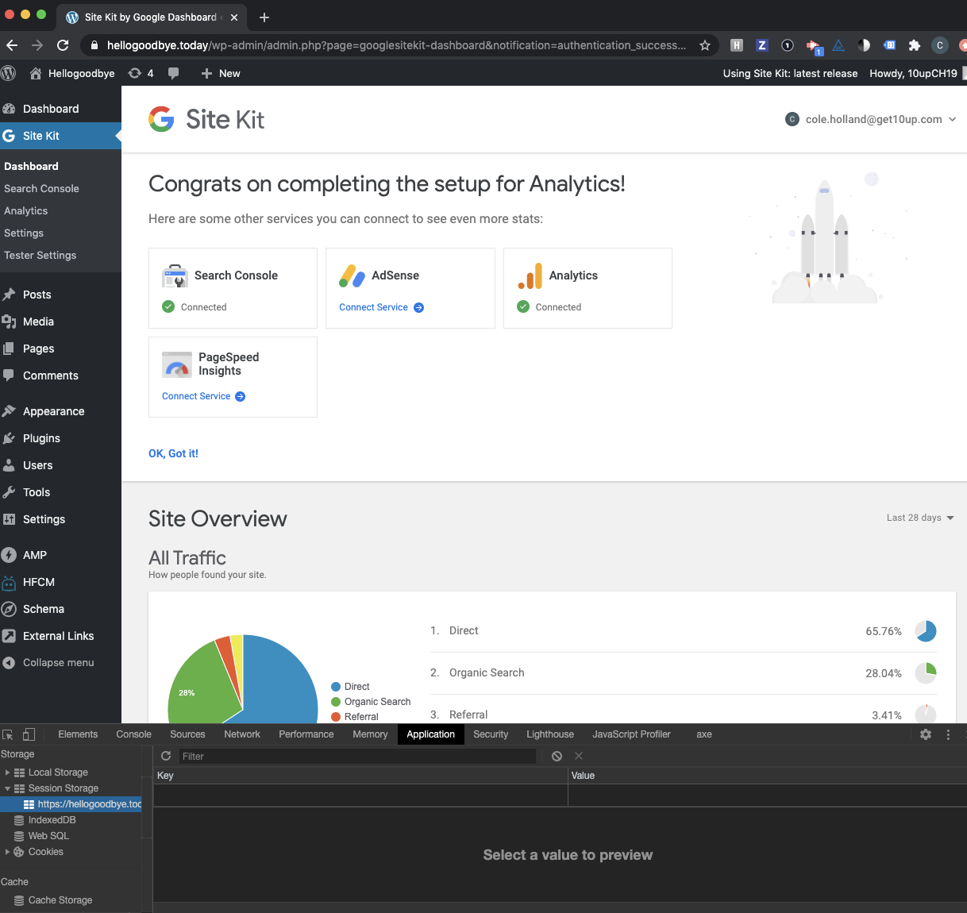Open Tester Settings submenu item
Screen dimensions: 967x913
40,255
